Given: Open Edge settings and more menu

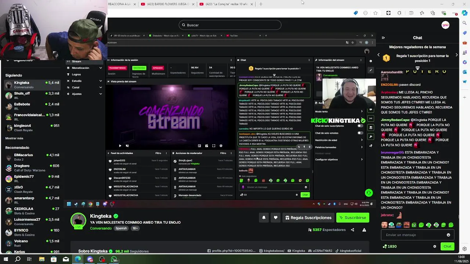Looking at the screenshot, I should (x=455, y=13).
